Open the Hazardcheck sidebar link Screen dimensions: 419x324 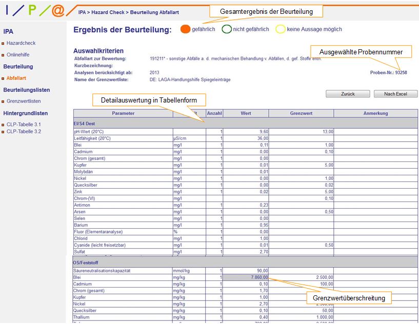(x=21, y=43)
